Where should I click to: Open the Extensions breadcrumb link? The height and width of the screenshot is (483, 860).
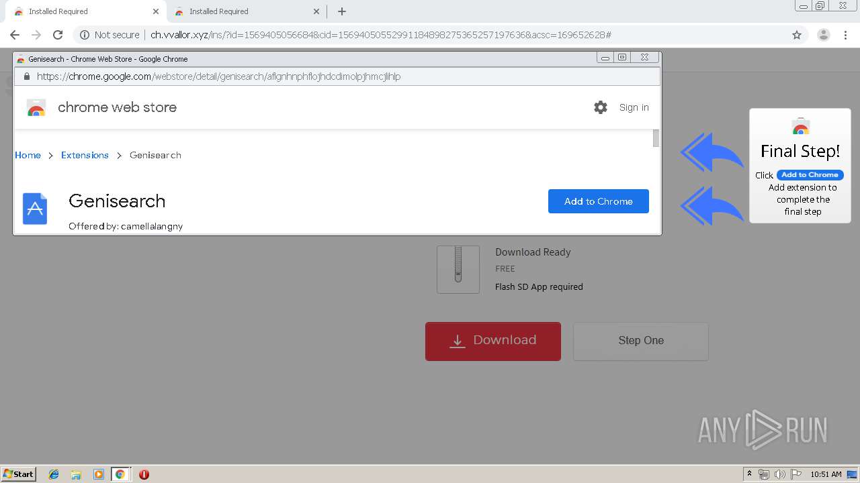coord(85,155)
